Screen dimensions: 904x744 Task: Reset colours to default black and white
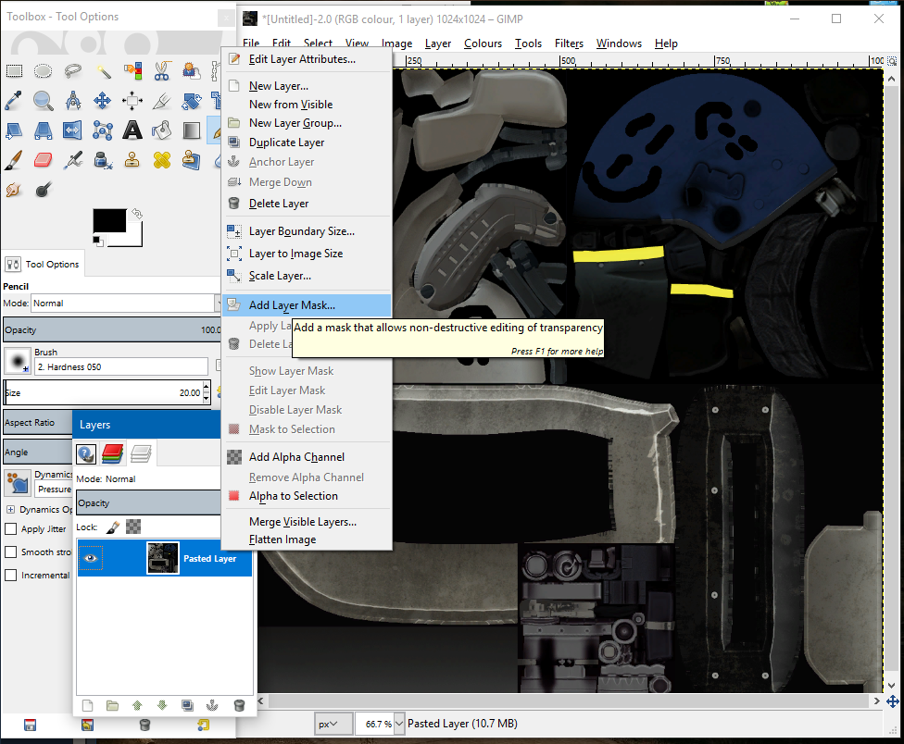[x=97, y=241]
